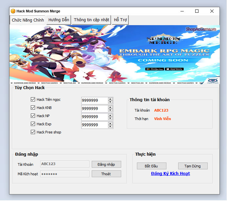Pause with the Tạm Dừng button
227x201 pixels.
(193, 166)
